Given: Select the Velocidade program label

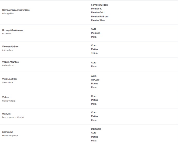Looking at the screenshot, I should pyautogui.click(x=8, y=82).
